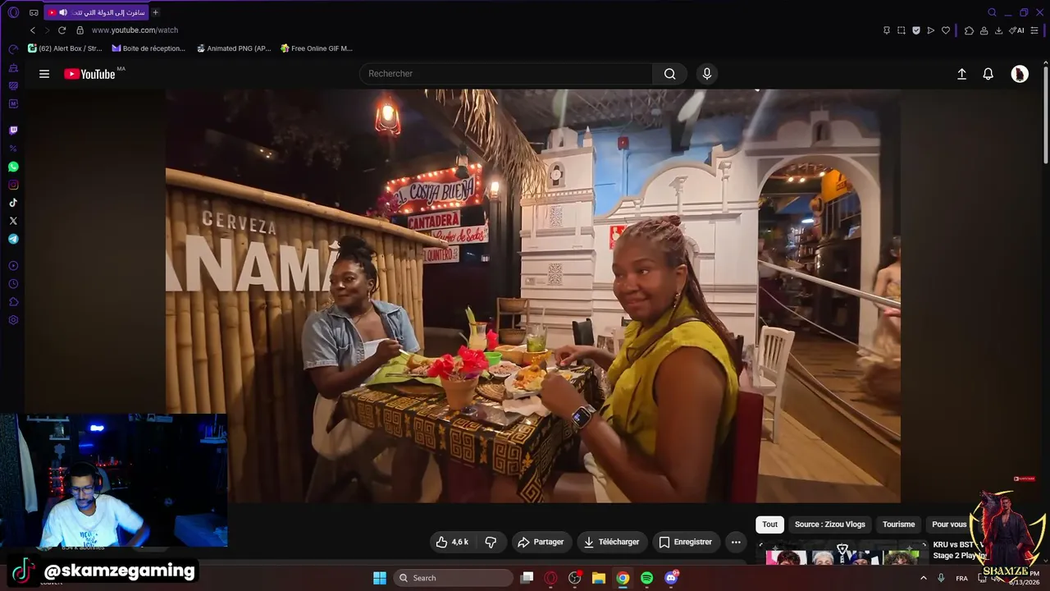Show hidden system tray icons chevron
This screenshot has height=591, width=1050.
[x=923, y=578]
